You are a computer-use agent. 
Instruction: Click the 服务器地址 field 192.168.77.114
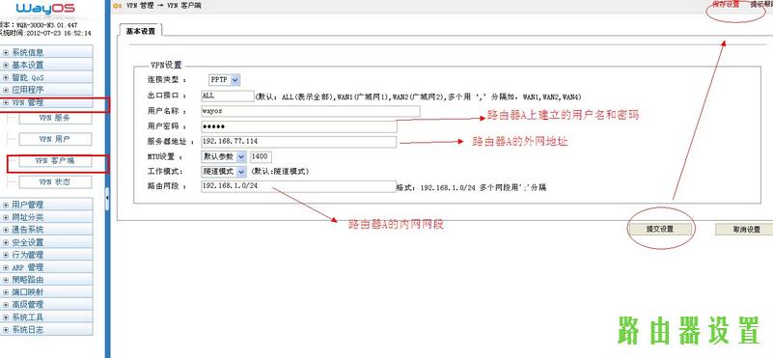[299, 142]
